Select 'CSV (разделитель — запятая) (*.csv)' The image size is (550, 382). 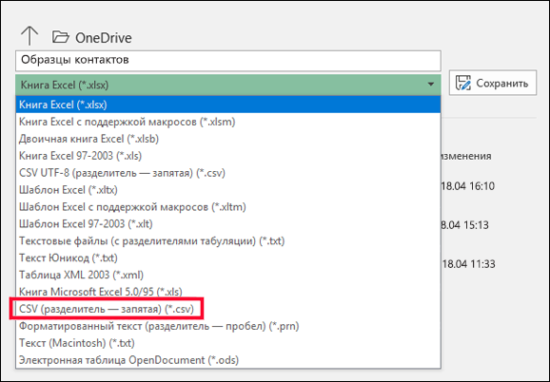coord(228,309)
